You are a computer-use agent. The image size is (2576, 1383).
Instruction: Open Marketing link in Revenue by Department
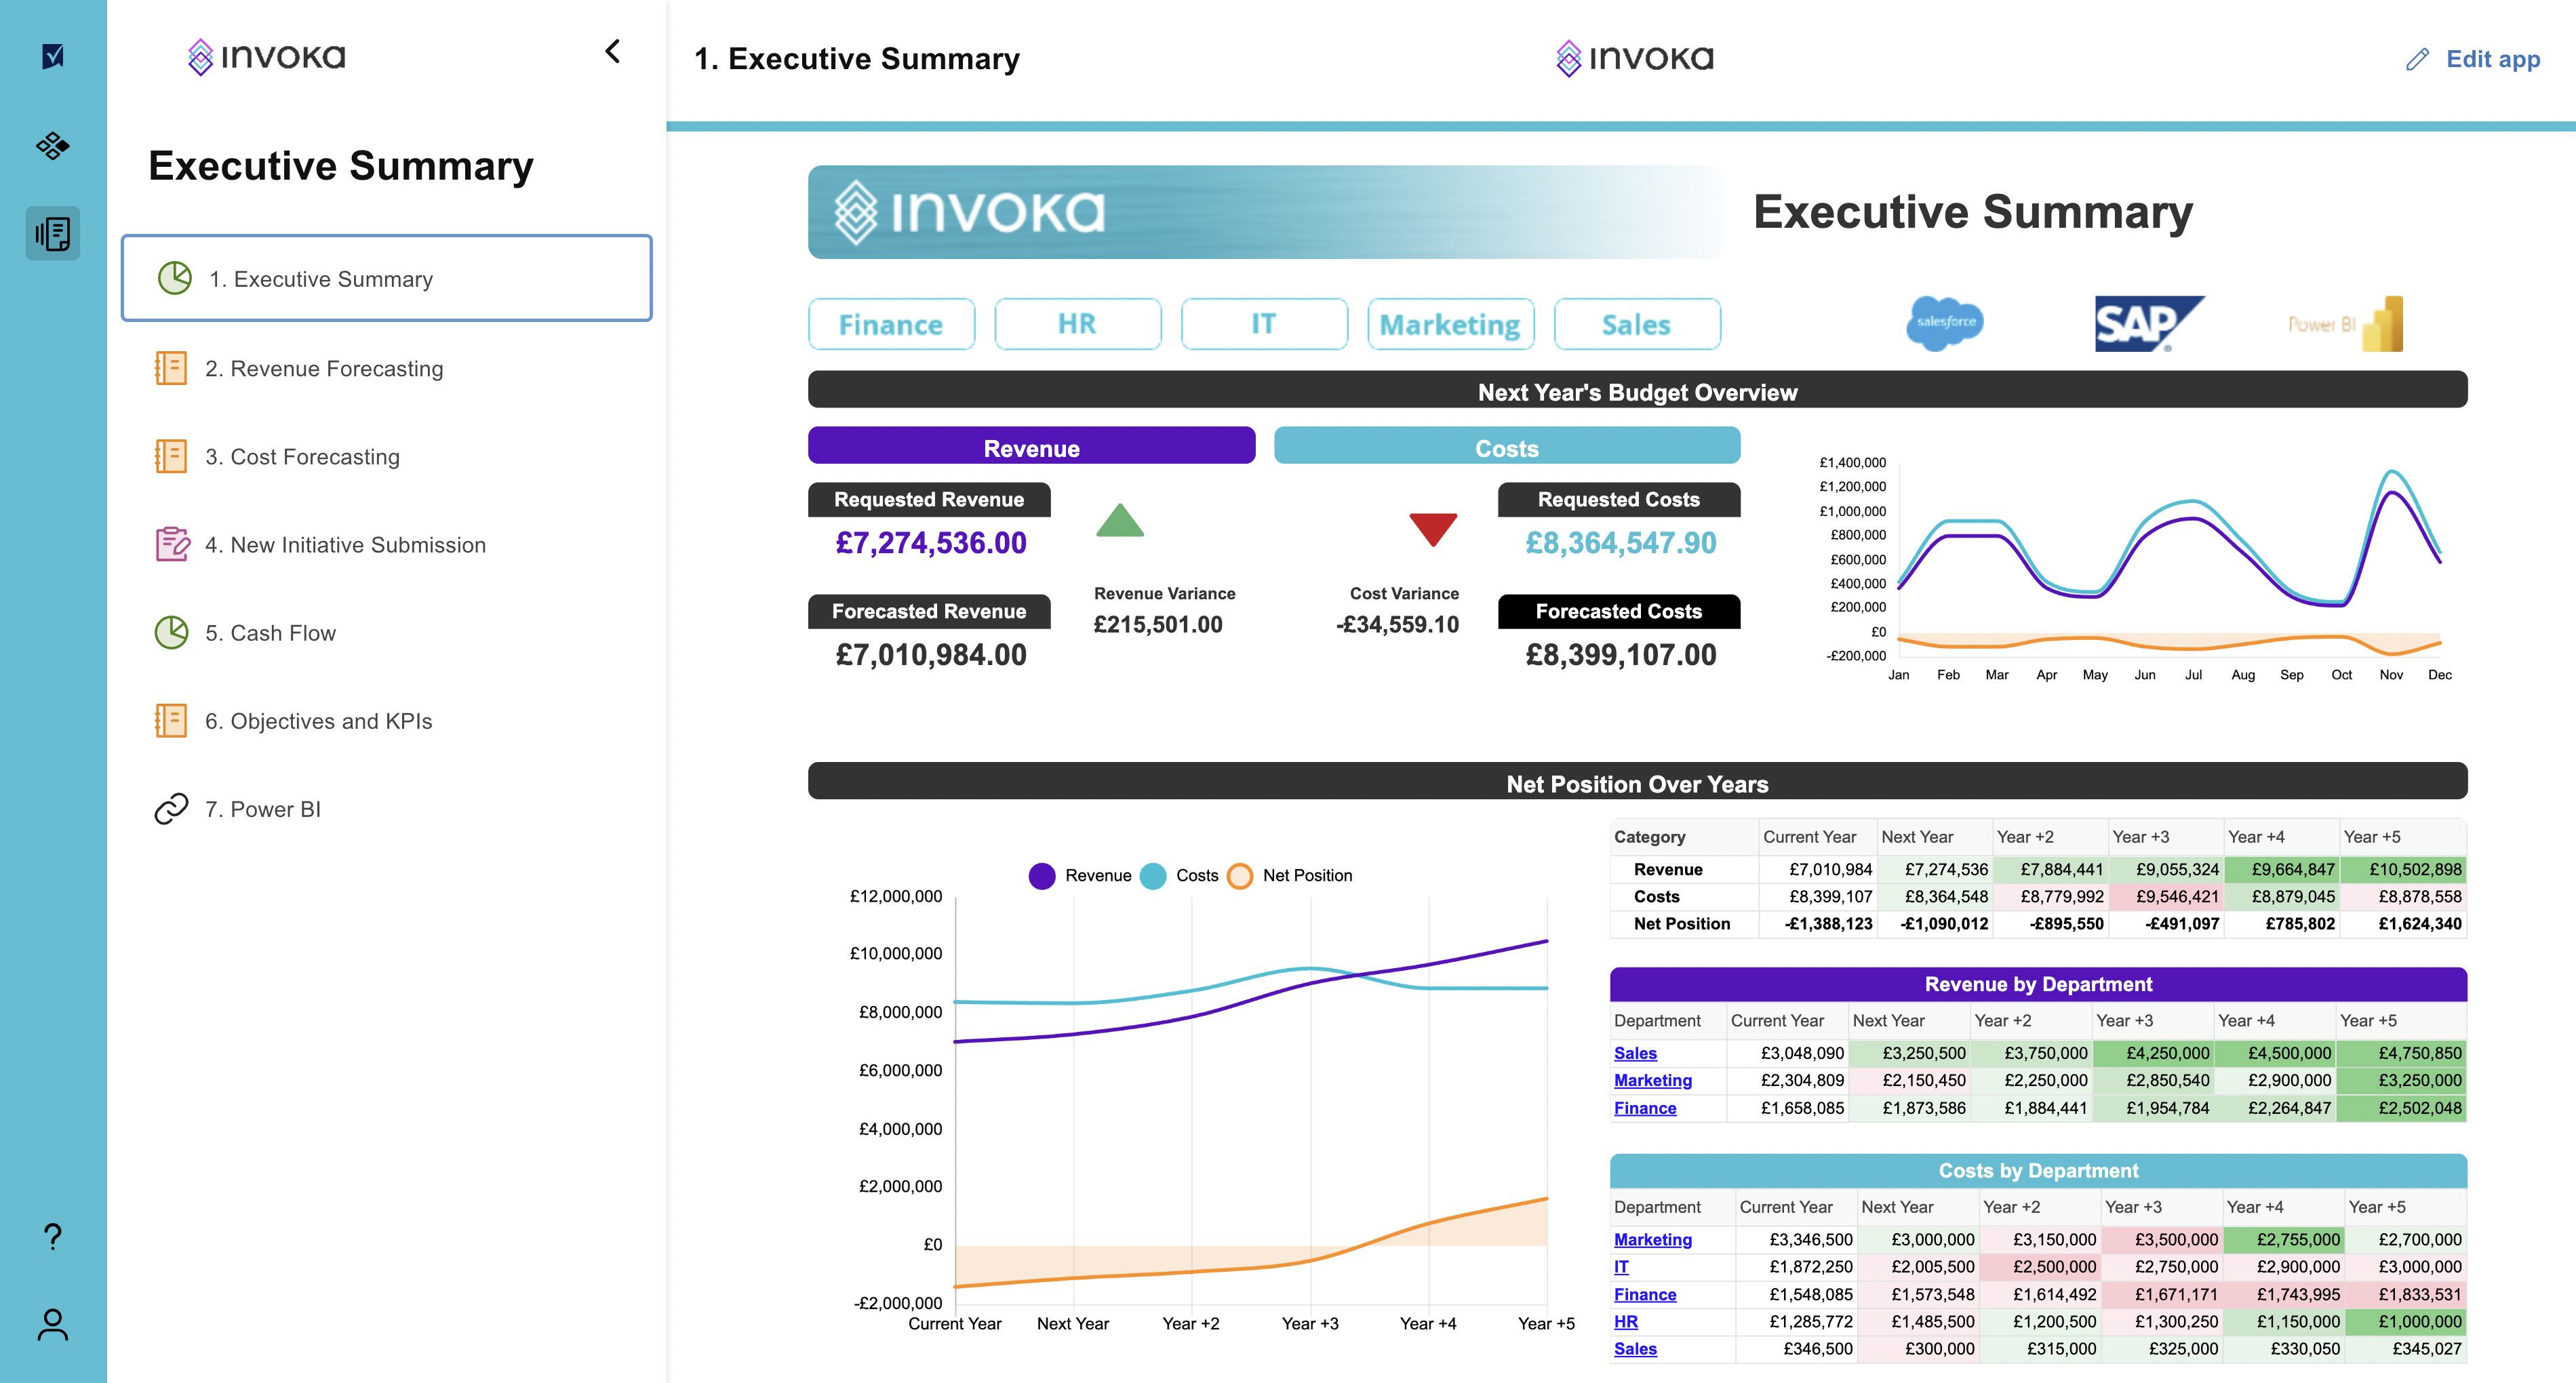1653,1080
